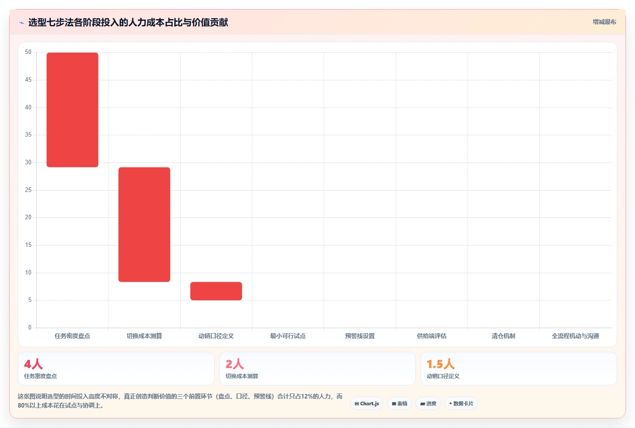
Task: Click the lightning icon beside the chart title
Action: (x=21, y=23)
